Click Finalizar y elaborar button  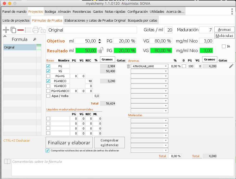(69, 143)
